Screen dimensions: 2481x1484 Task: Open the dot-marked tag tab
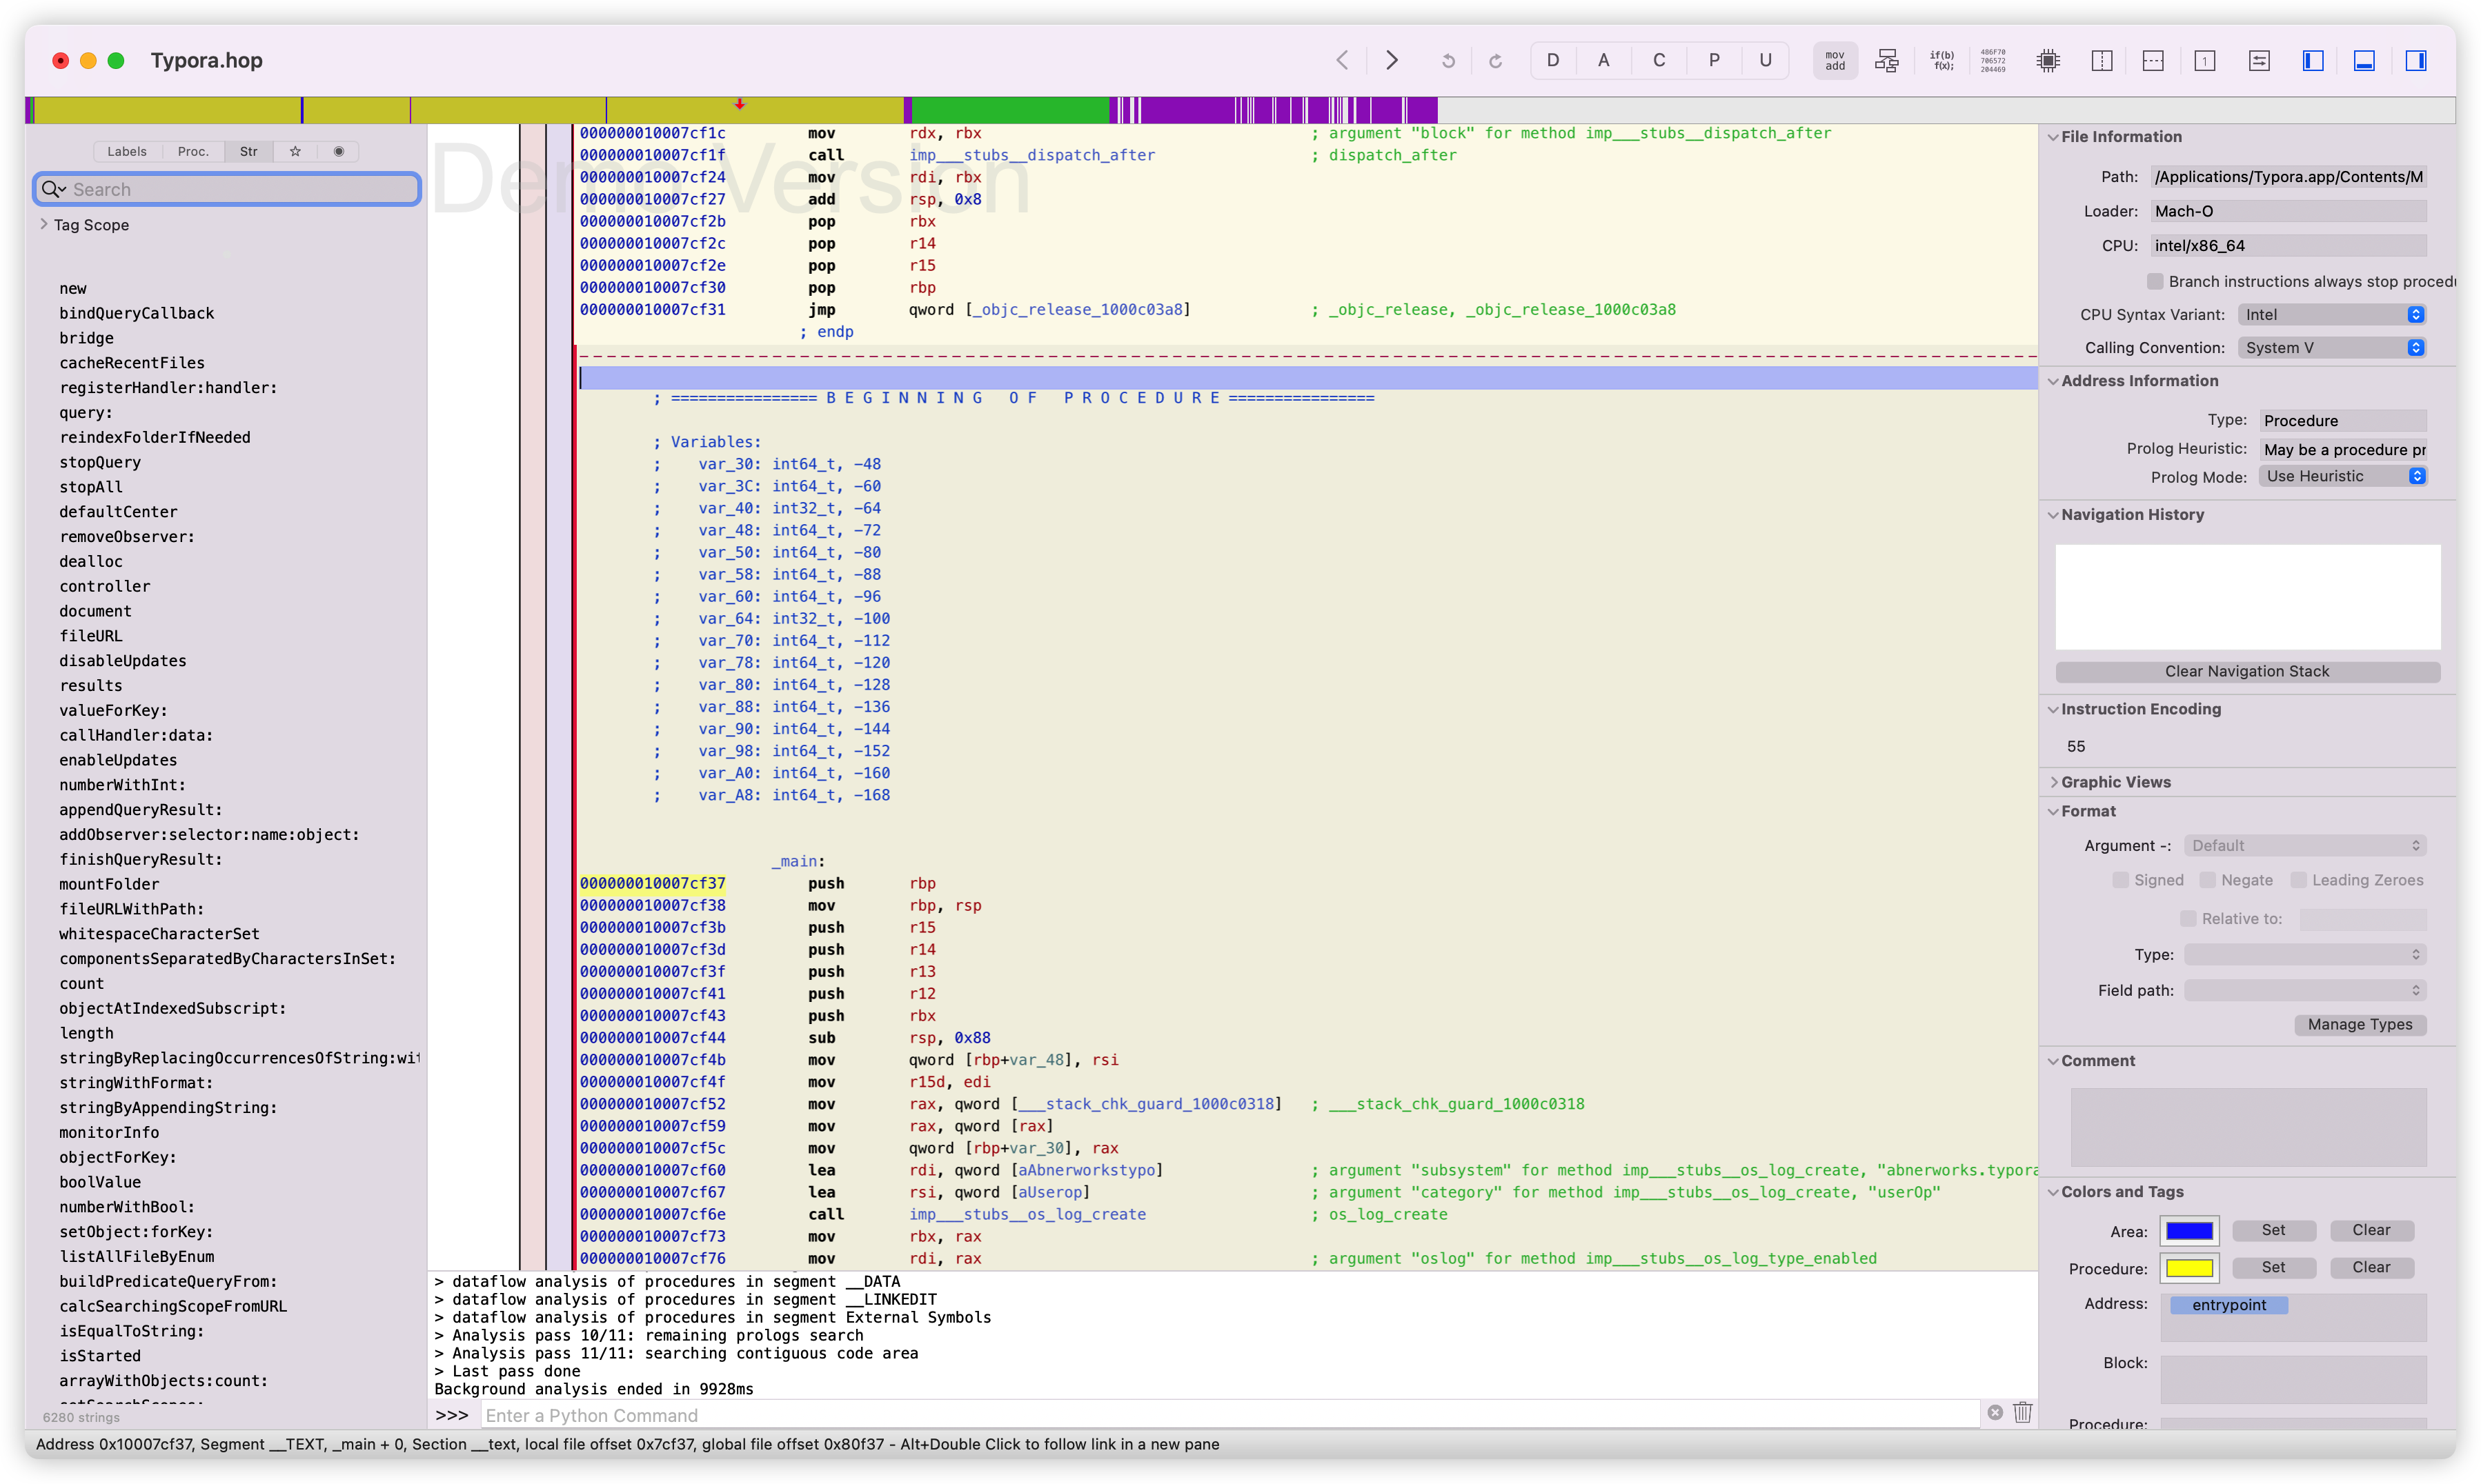point(338,151)
